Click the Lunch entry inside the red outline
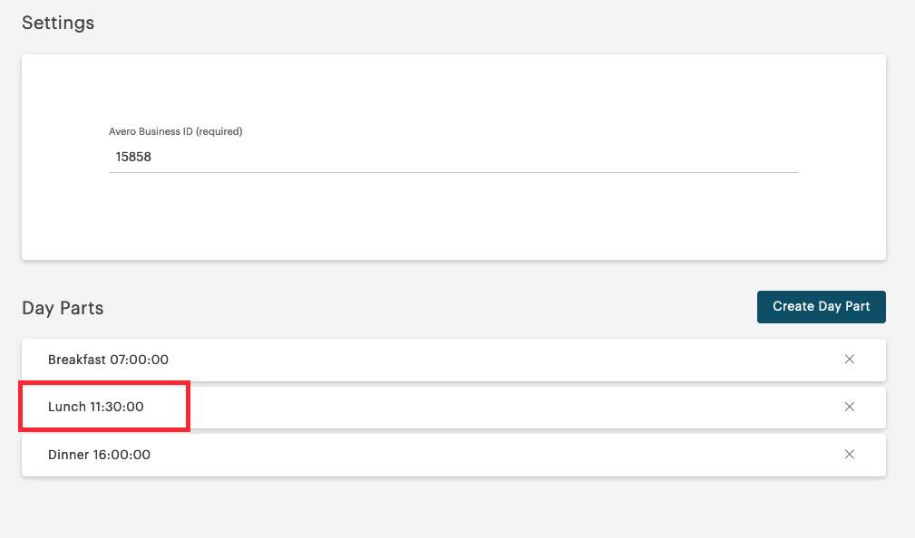This screenshot has height=538, width=915. coord(96,407)
